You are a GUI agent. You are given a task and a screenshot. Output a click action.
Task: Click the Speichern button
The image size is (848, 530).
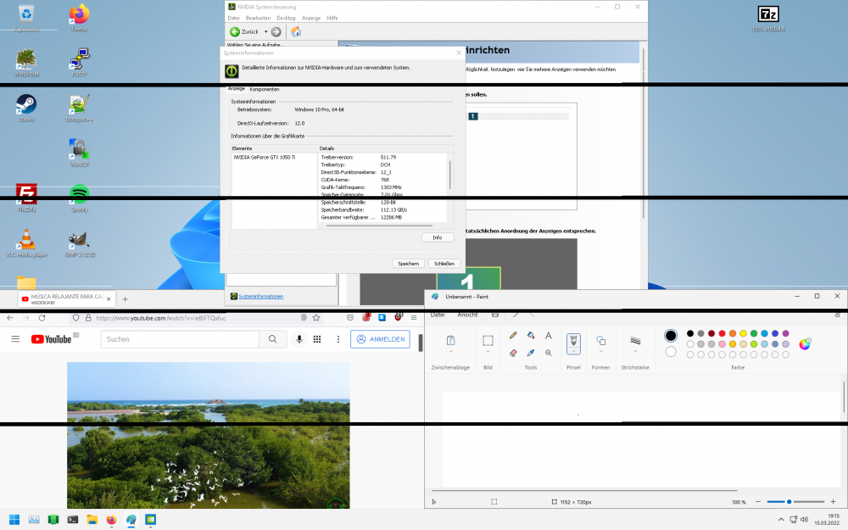409,264
